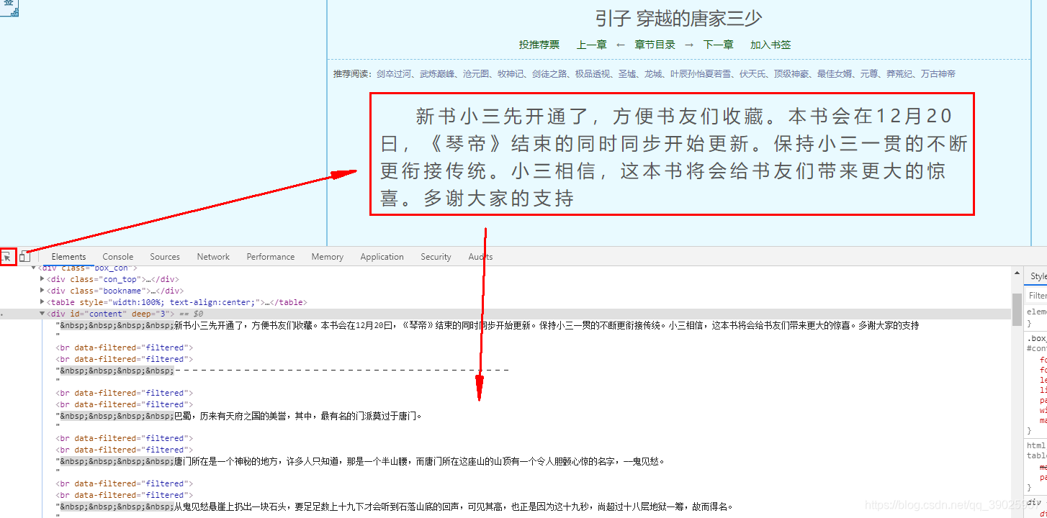The width and height of the screenshot is (1047, 518).
Task: Add a bookmark via 加入书签
Action: (x=770, y=45)
